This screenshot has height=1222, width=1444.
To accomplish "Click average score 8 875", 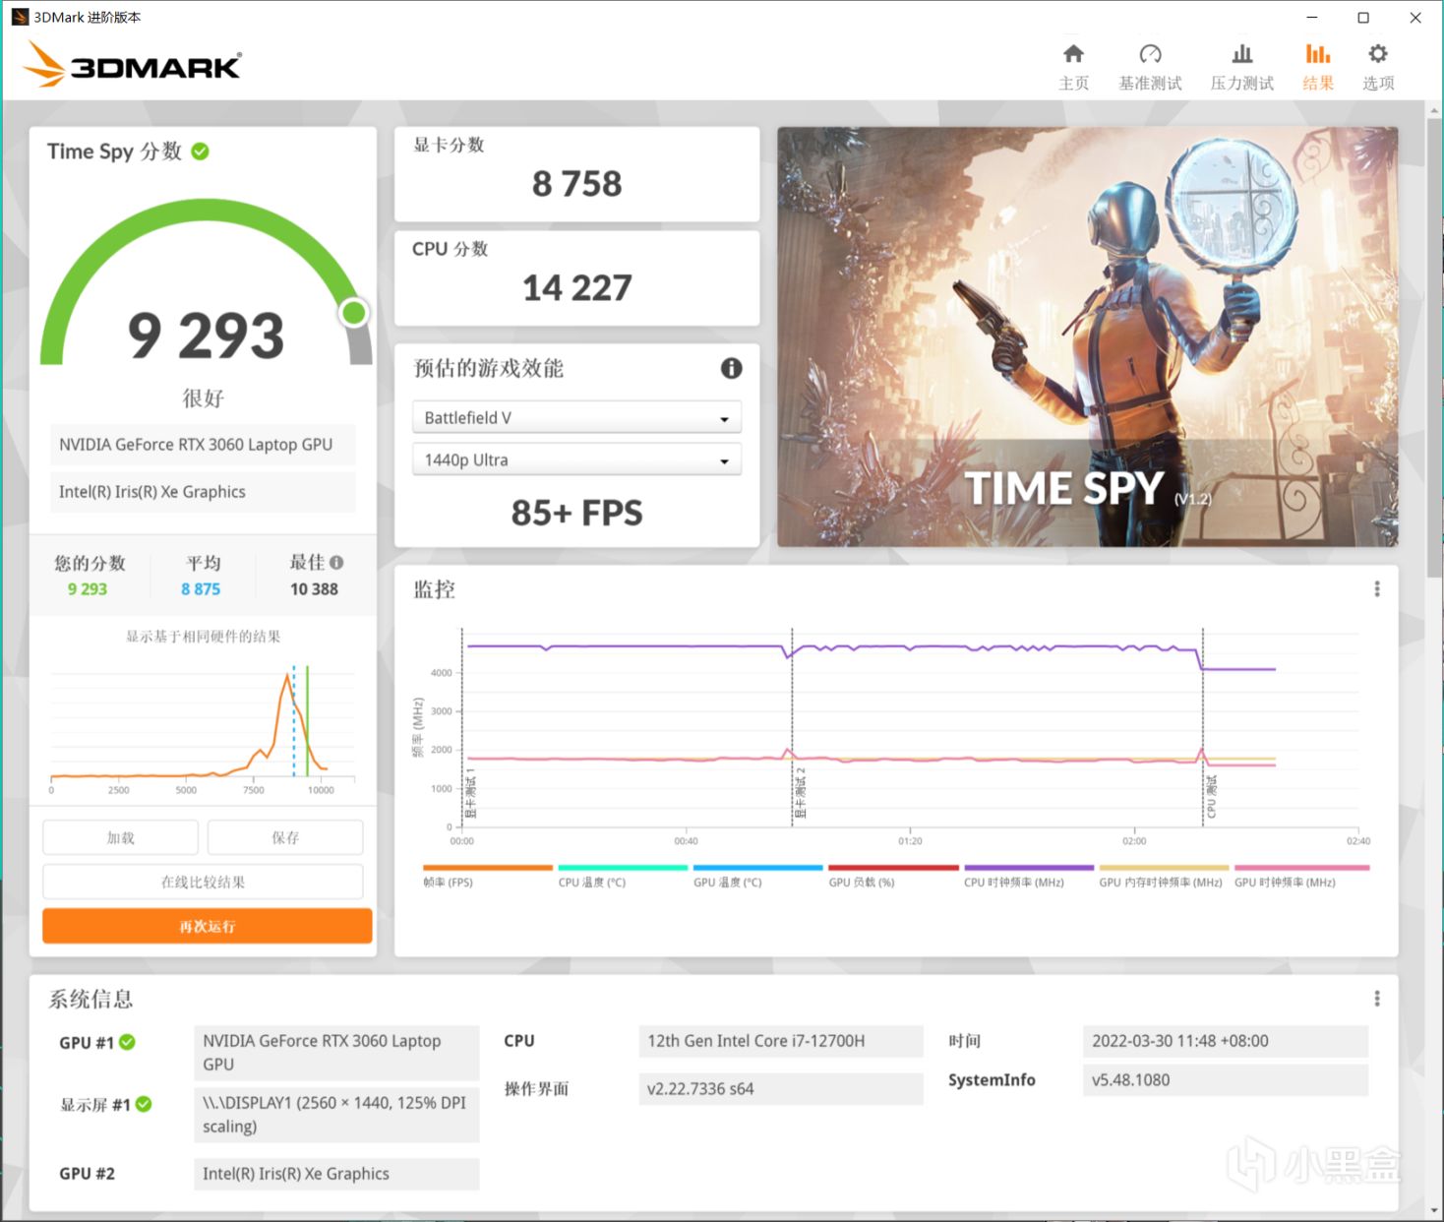I will click(x=201, y=589).
